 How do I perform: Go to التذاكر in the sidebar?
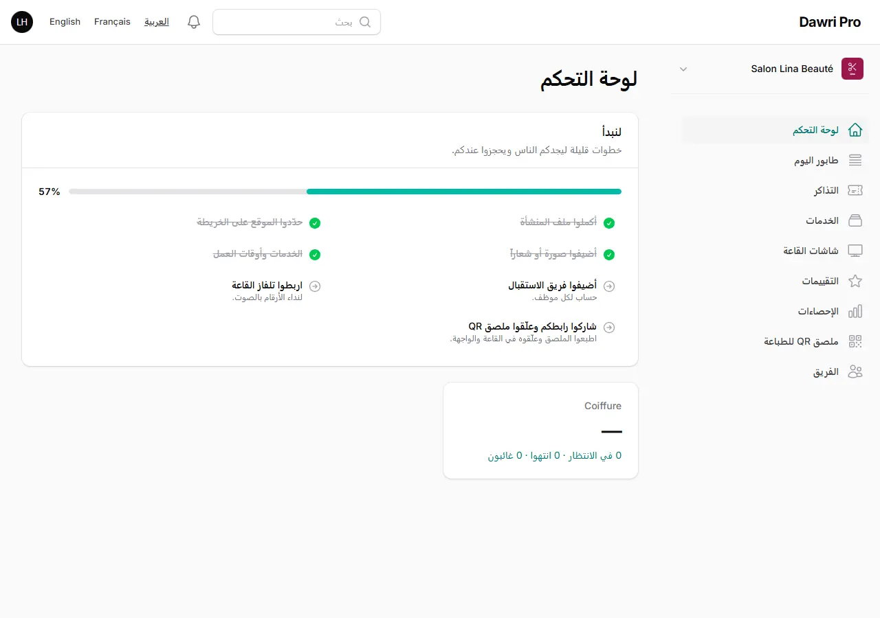pyautogui.click(x=775, y=190)
